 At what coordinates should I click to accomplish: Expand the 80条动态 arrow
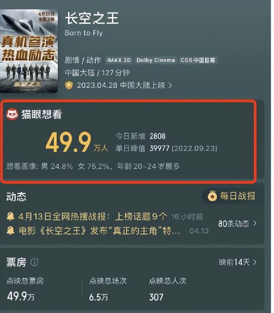click(x=255, y=223)
